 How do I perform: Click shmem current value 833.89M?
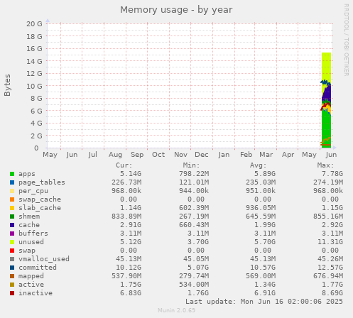pyautogui.click(x=126, y=216)
